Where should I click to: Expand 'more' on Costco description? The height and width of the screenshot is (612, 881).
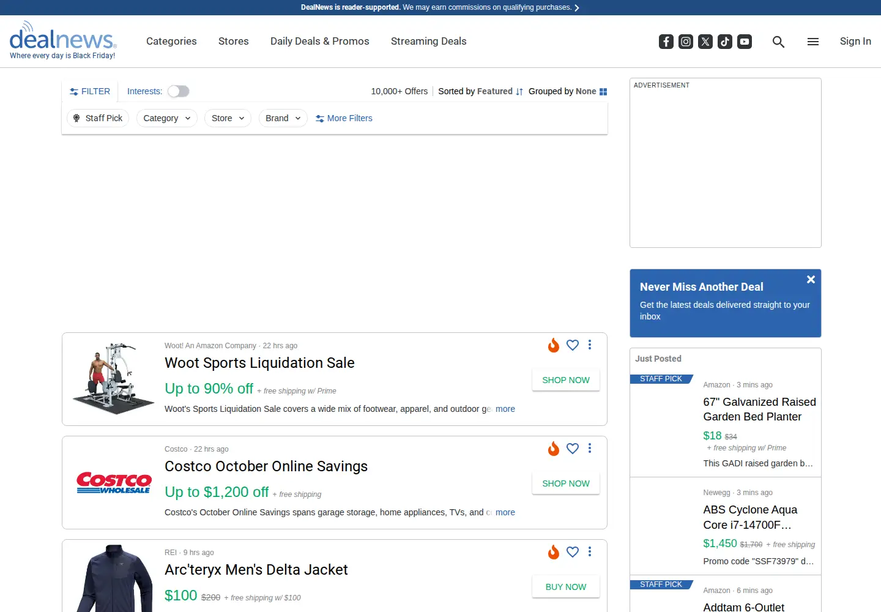pos(505,512)
